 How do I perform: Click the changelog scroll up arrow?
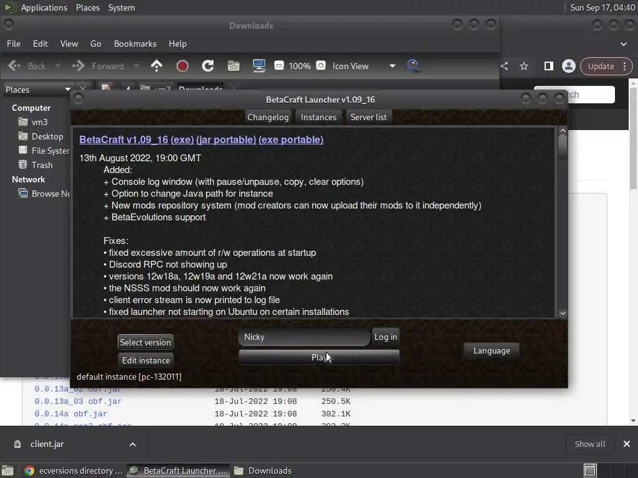tap(563, 131)
